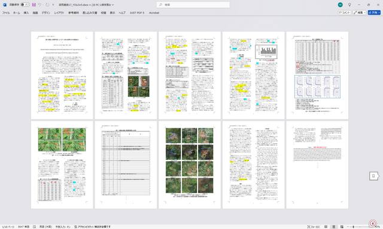Open the Quick Access Toolbar customize dropdown
The width and height of the screenshot is (383, 229).
tap(53, 5)
